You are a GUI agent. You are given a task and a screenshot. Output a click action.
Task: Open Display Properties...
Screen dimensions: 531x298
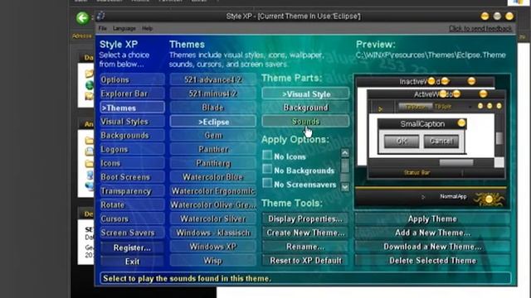click(x=305, y=219)
